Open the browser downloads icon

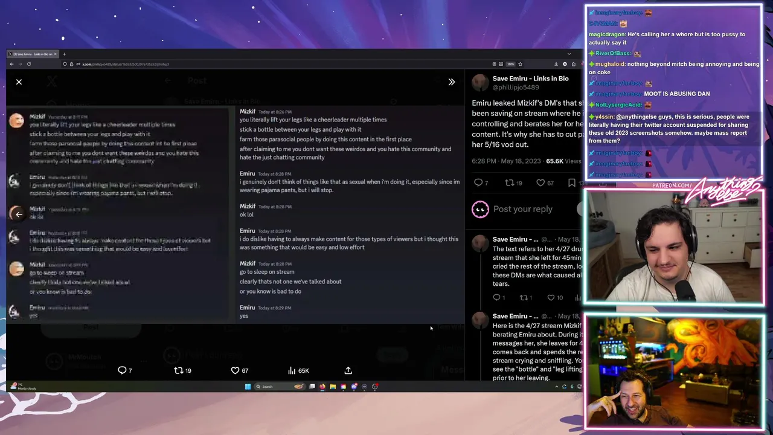coord(556,64)
